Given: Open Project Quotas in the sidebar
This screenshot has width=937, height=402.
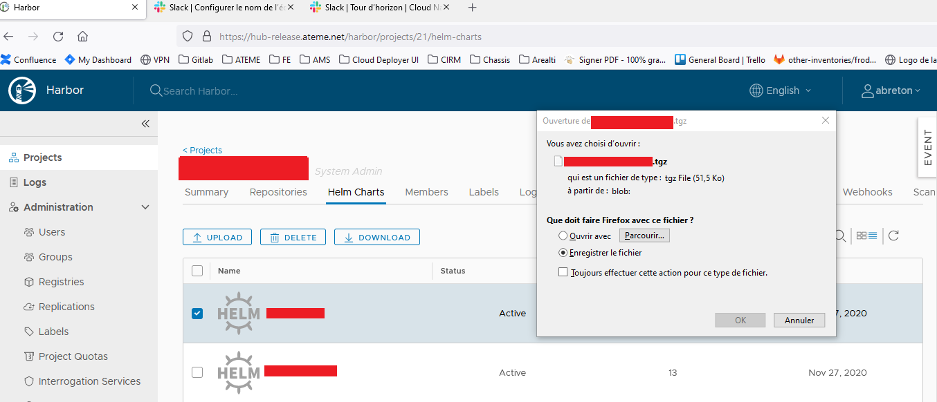Looking at the screenshot, I should coord(73,356).
